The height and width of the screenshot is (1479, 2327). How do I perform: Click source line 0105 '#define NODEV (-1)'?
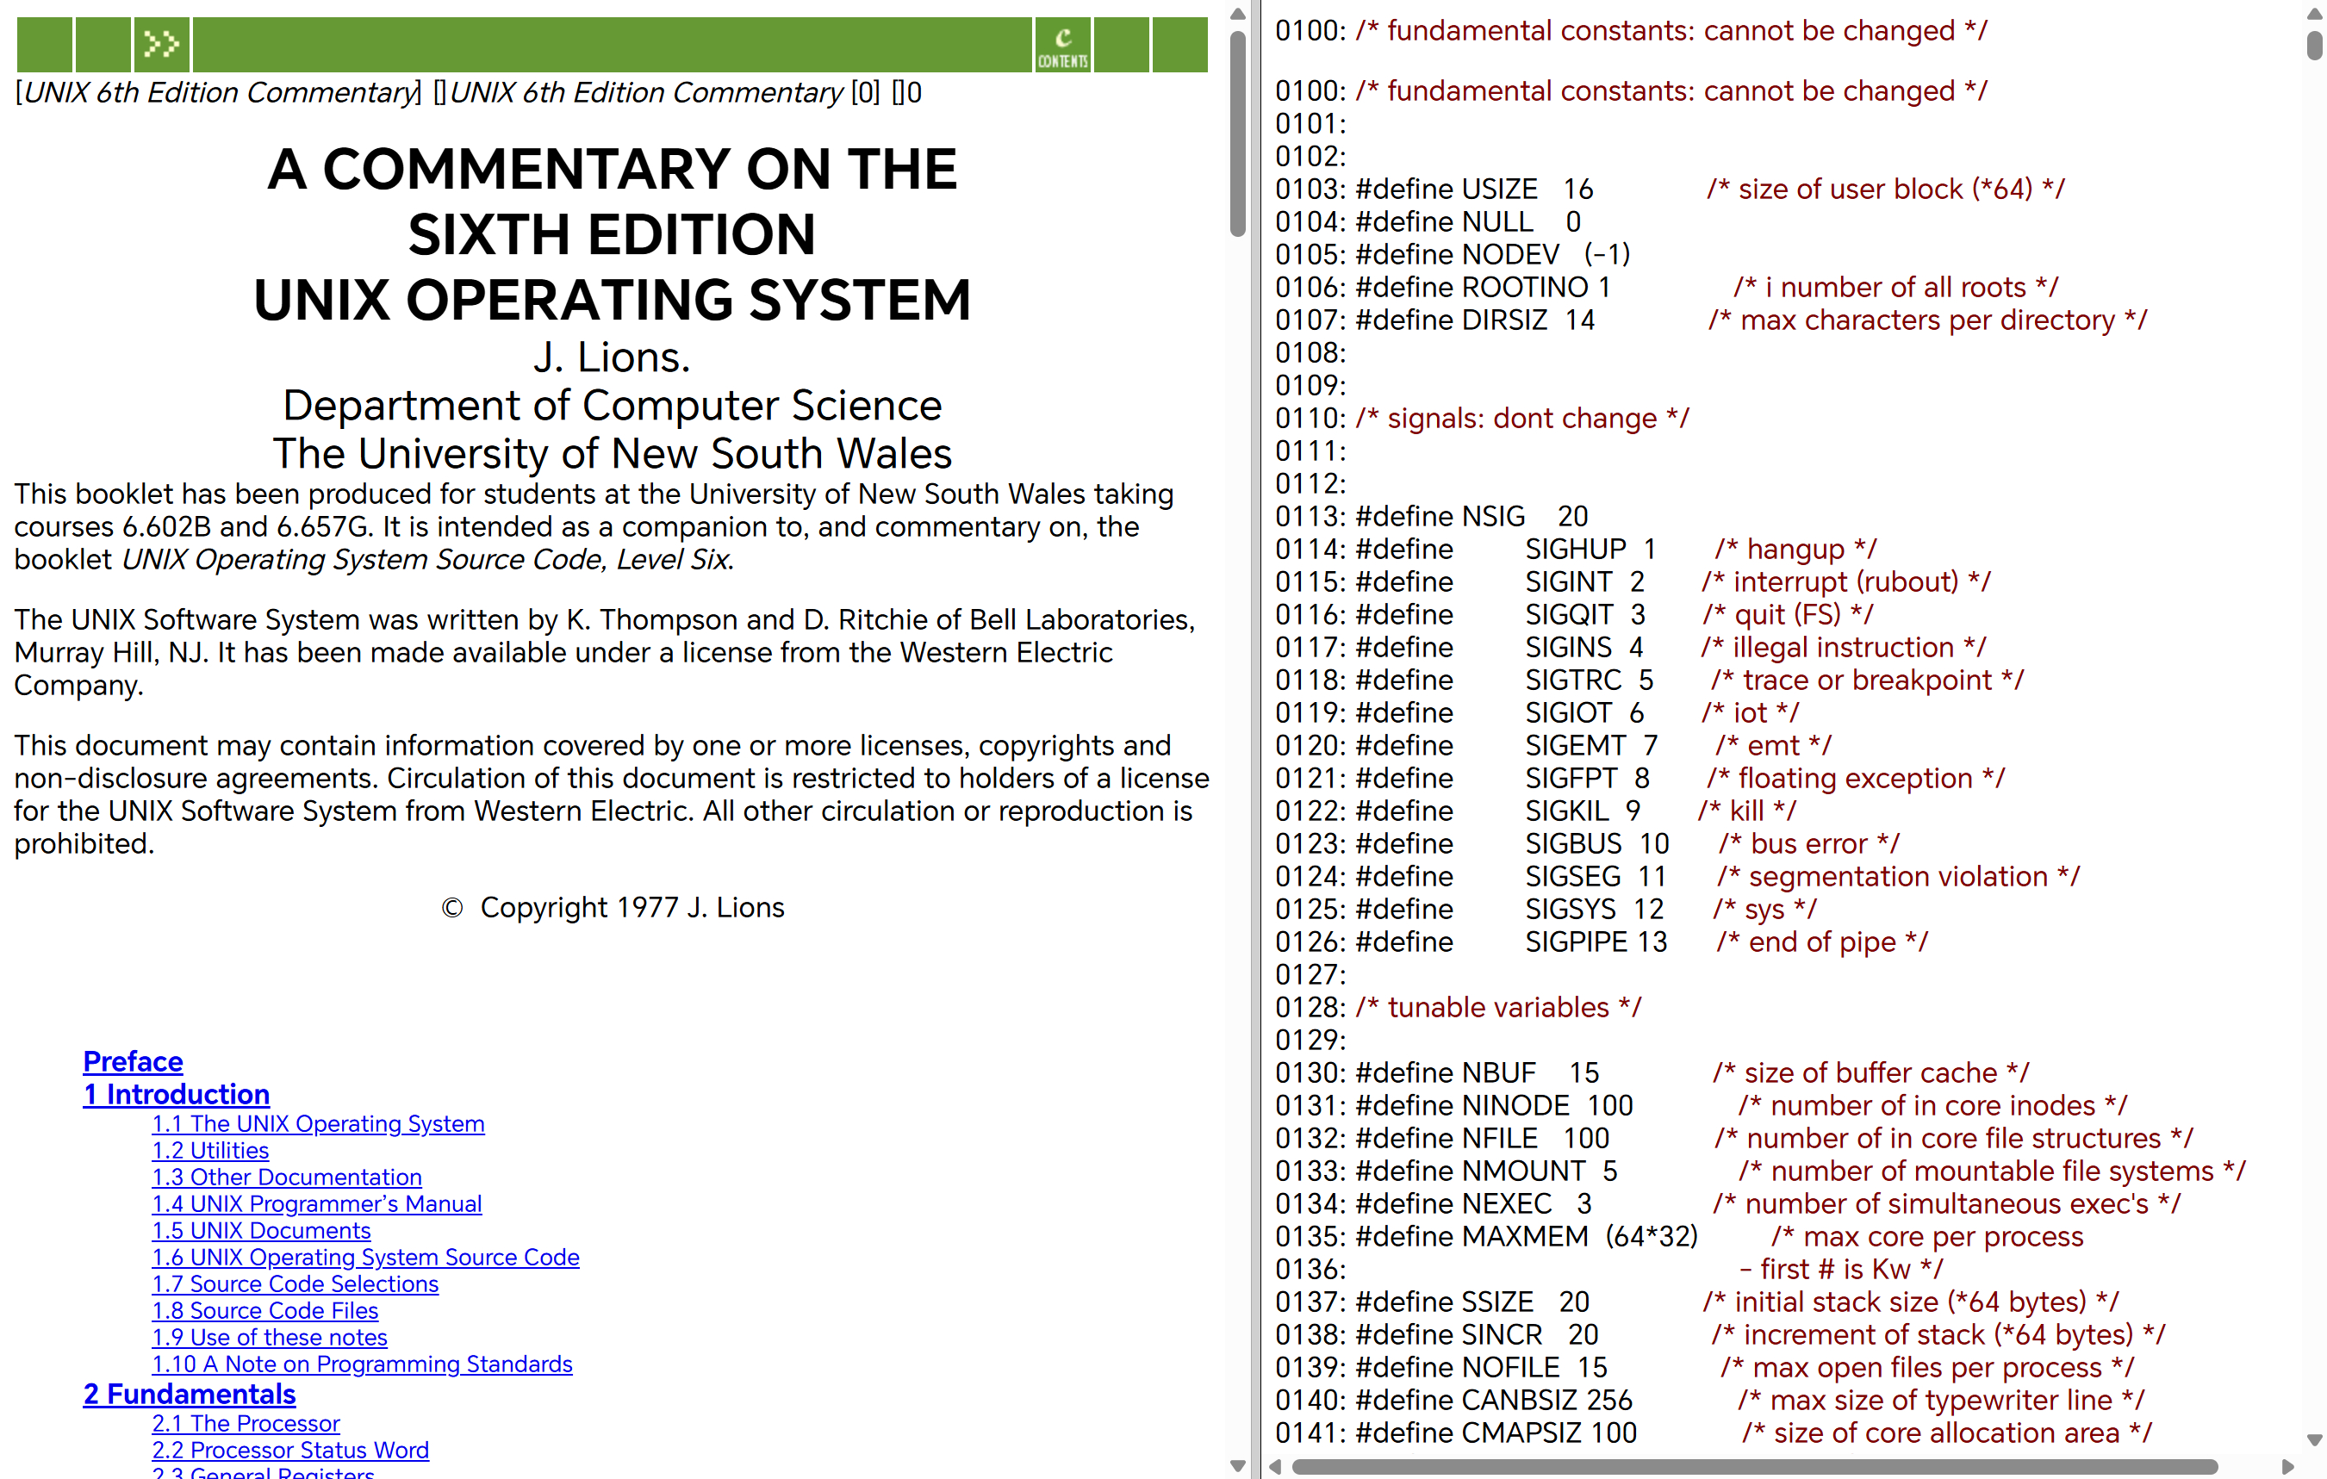(x=1453, y=255)
